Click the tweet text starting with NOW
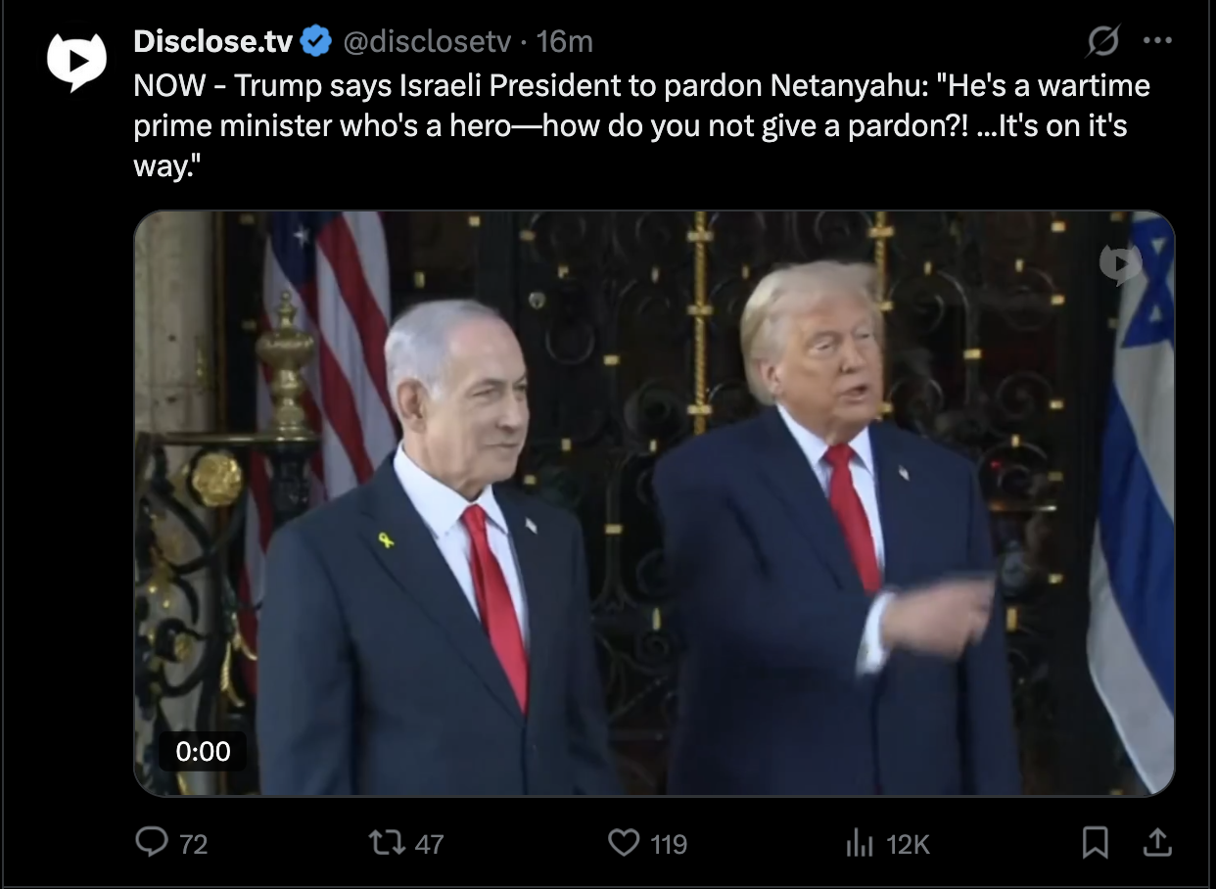The width and height of the screenshot is (1216, 889). [641, 125]
